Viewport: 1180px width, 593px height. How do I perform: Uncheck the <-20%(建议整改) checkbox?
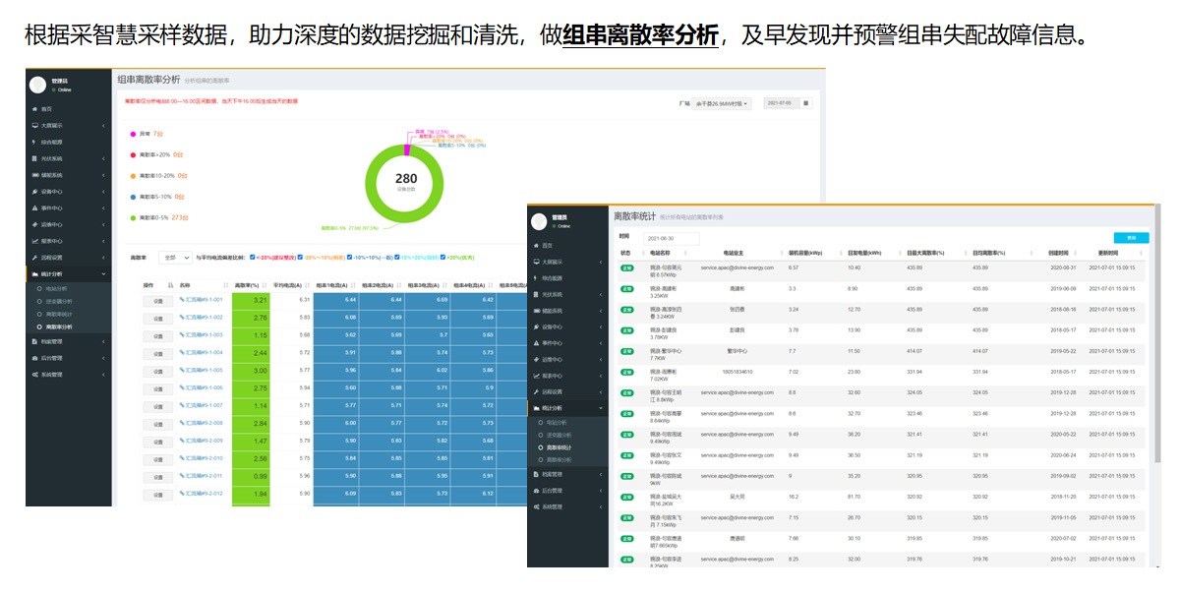point(253,257)
